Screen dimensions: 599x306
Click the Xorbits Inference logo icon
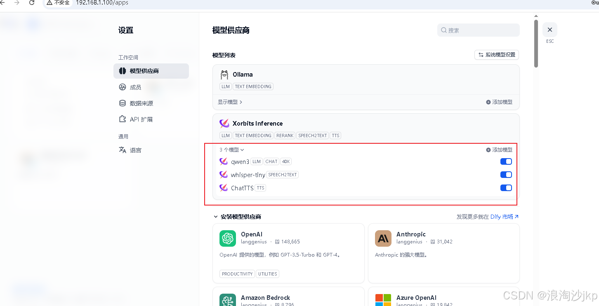[224, 124]
